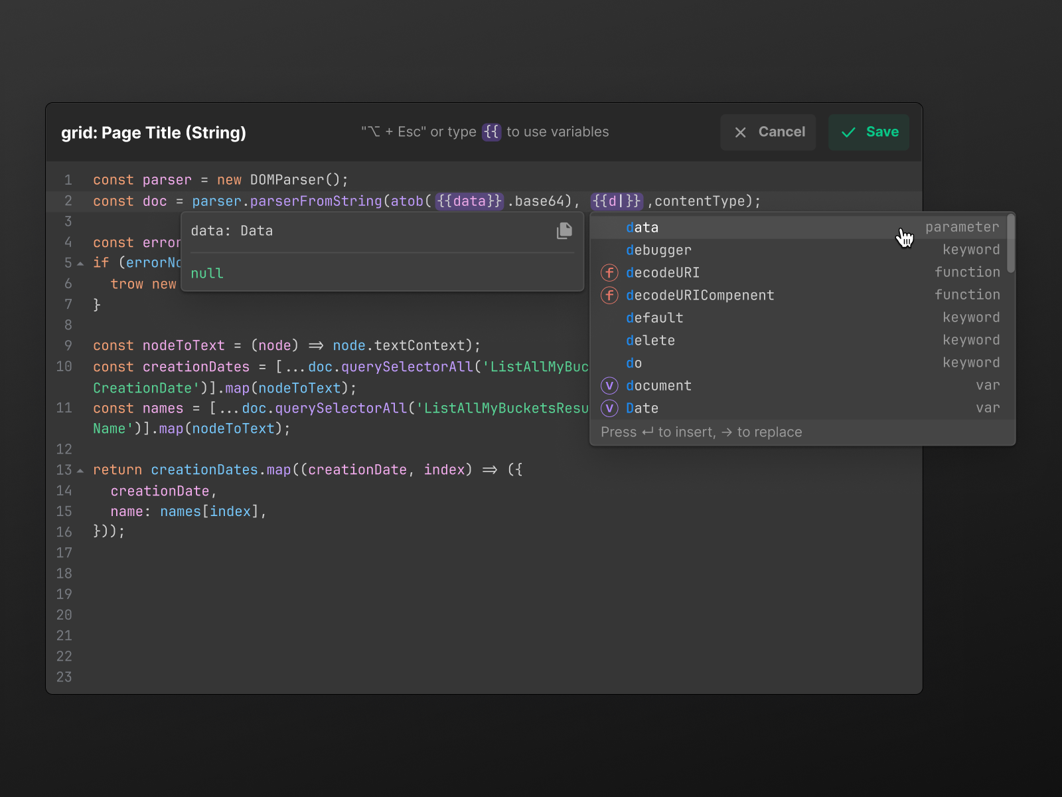Select the 'data' parameter suggestion
Screen dimensions: 1062x797
point(798,228)
